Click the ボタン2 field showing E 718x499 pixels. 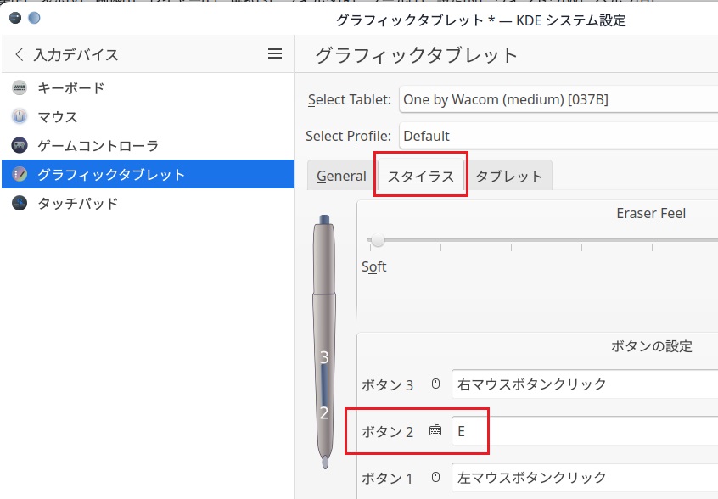click(x=584, y=430)
